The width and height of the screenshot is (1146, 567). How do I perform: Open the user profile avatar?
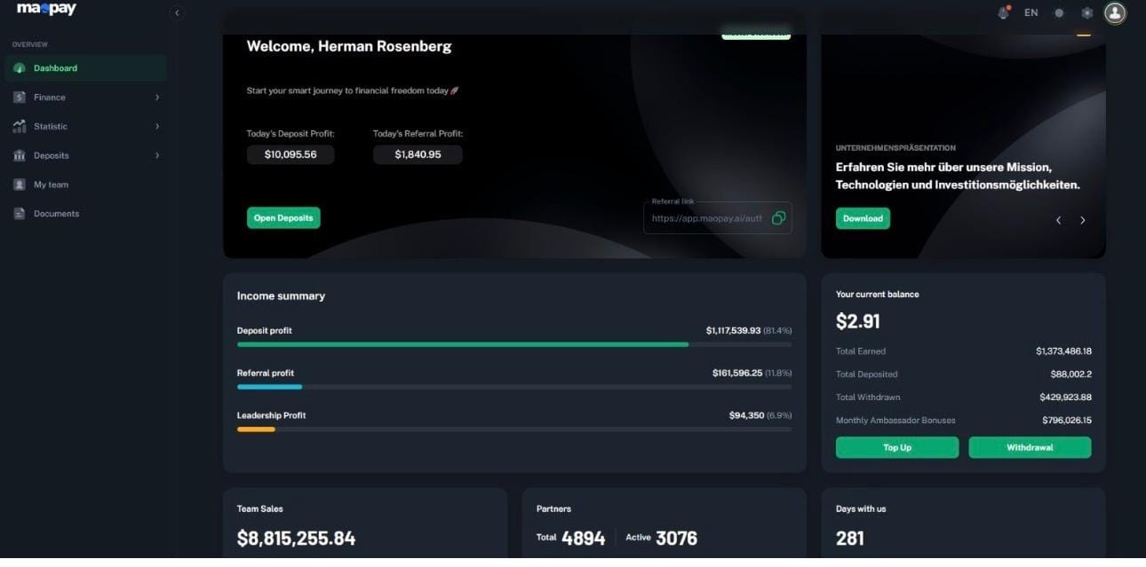(x=1115, y=12)
